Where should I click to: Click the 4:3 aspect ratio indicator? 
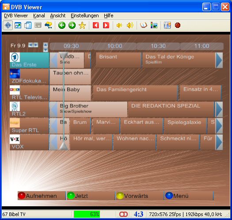[138, 214]
